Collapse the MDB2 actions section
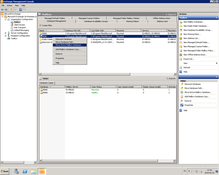This screenshot has height=175, width=219. click(217, 77)
